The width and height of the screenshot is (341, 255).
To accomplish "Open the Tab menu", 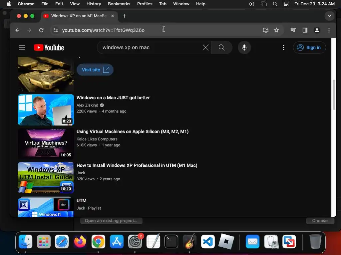I will coord(163,4).
